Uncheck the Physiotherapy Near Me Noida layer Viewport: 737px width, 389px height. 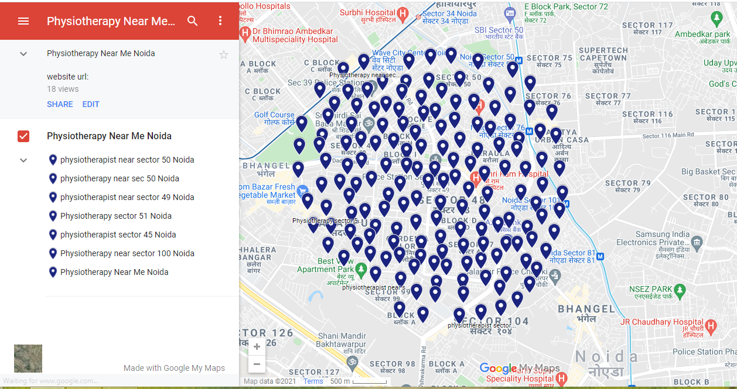coord(23,136)
